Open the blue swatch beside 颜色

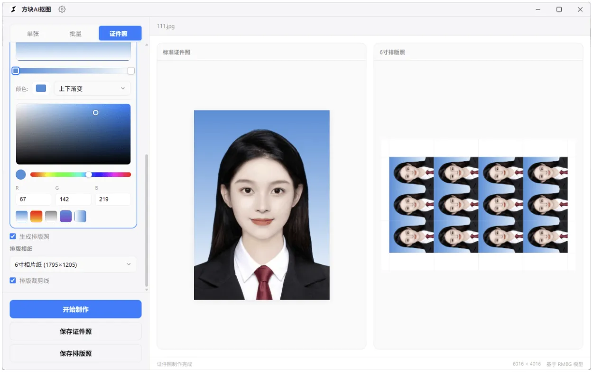click(41, 88)
